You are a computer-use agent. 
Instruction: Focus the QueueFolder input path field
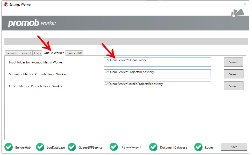pos(157,62)
